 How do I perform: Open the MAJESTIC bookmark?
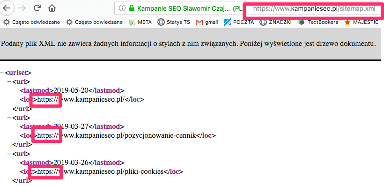tap(361, 22)
